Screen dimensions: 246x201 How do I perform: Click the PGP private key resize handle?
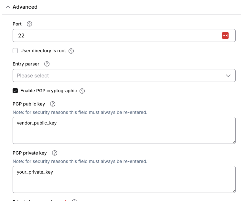(x=233, y=191)
